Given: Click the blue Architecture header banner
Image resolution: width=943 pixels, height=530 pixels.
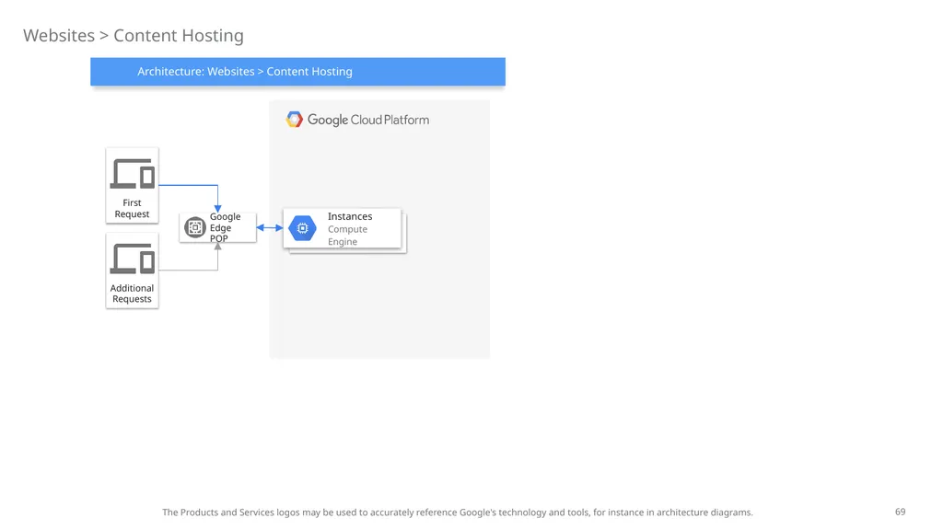Looking at the screenshot, I should (297, 72).
